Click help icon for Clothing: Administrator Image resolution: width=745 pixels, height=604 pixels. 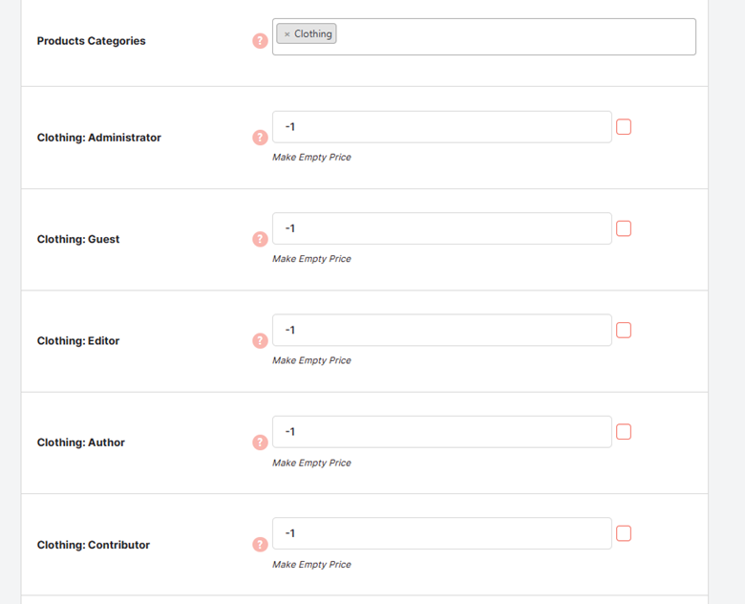click(260, 138)
